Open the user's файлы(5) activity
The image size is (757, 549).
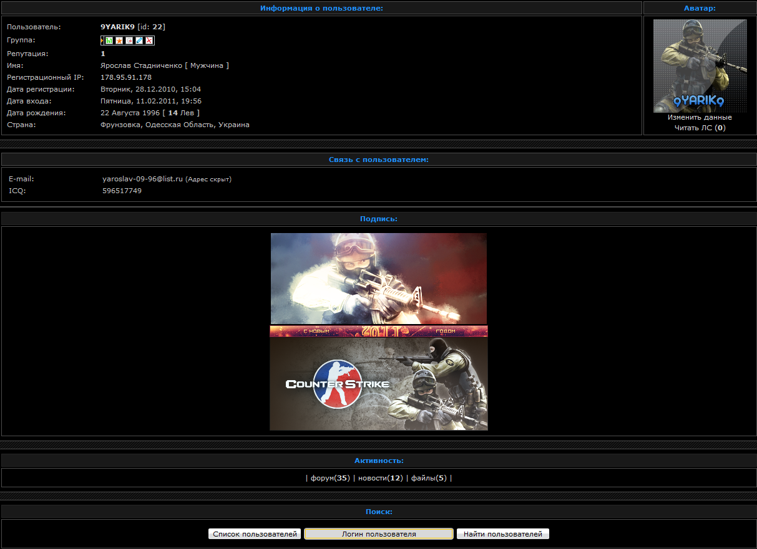[428, 478]
